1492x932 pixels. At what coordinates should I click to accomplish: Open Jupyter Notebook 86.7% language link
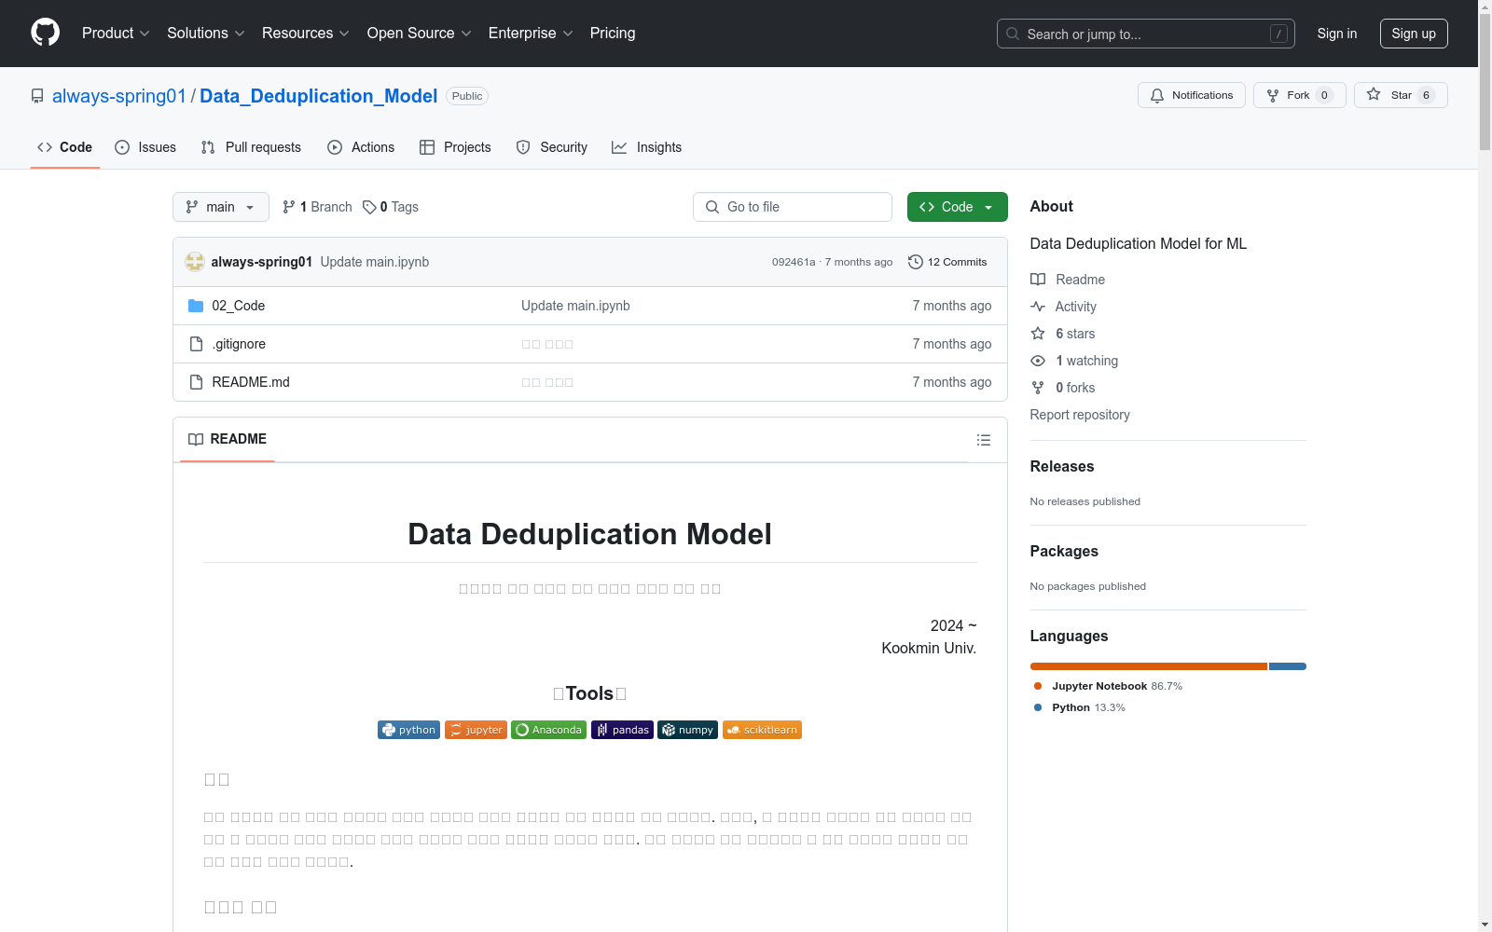(x=1108, y=686)
